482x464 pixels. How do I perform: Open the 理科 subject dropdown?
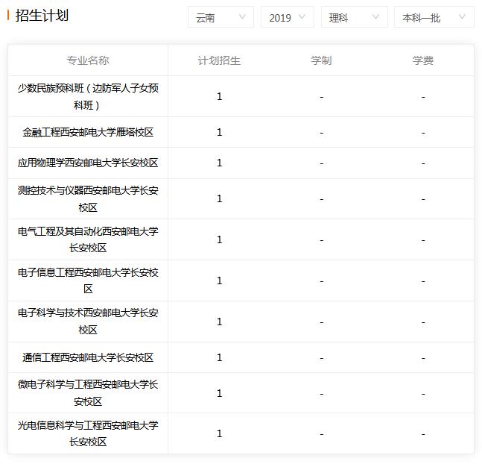pos(354,17)
